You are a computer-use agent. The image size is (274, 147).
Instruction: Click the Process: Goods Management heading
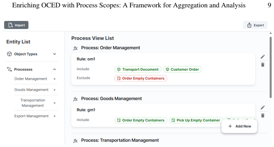click(x=111, y=99)
